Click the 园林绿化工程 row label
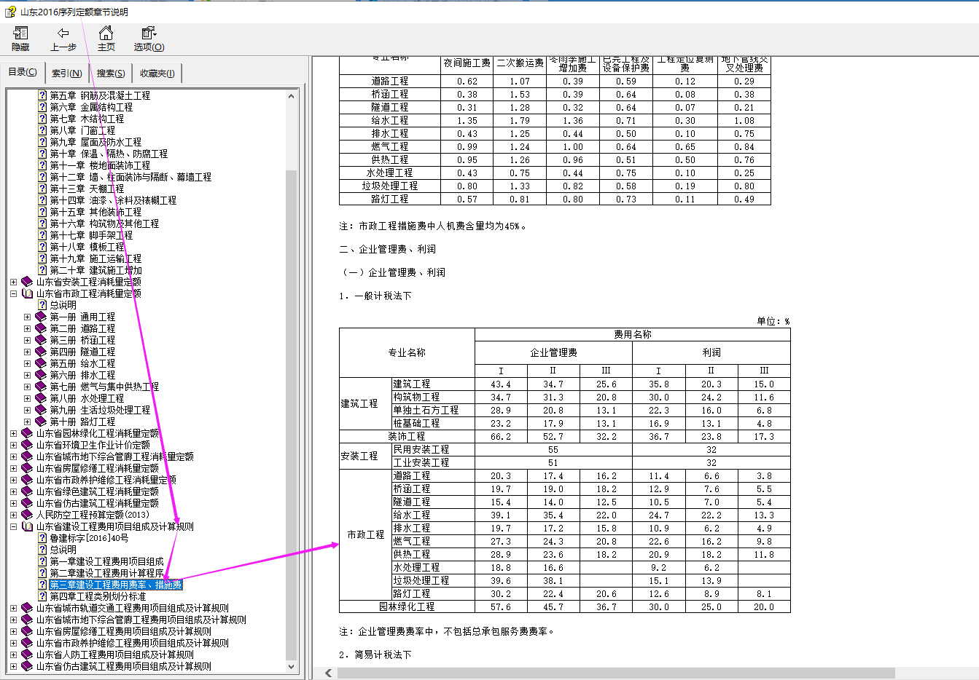Viewport: 979px width, 680px height. point(407,606)
